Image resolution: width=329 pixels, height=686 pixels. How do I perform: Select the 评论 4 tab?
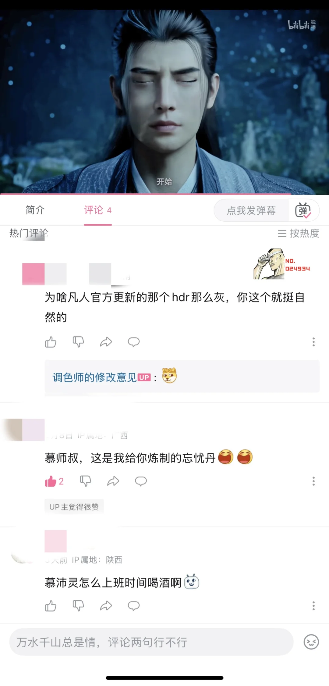(98, 210)
